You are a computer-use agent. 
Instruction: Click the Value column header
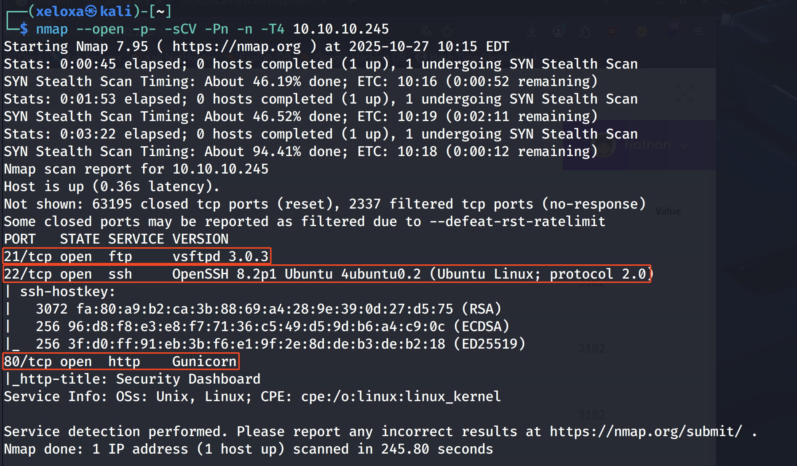pyautogui.click(x=667, y=211)
